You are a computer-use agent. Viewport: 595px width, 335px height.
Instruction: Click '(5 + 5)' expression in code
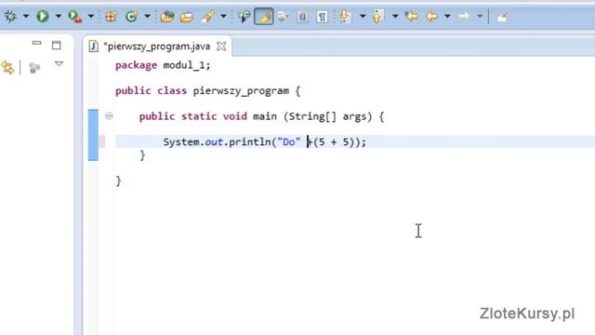pyautogui.click(x=334, y=142)
